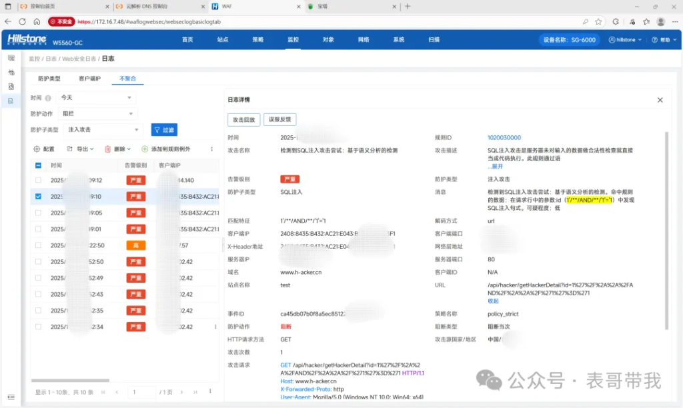
Task: Add page to favorites with star icon
Action: (598, 21)
